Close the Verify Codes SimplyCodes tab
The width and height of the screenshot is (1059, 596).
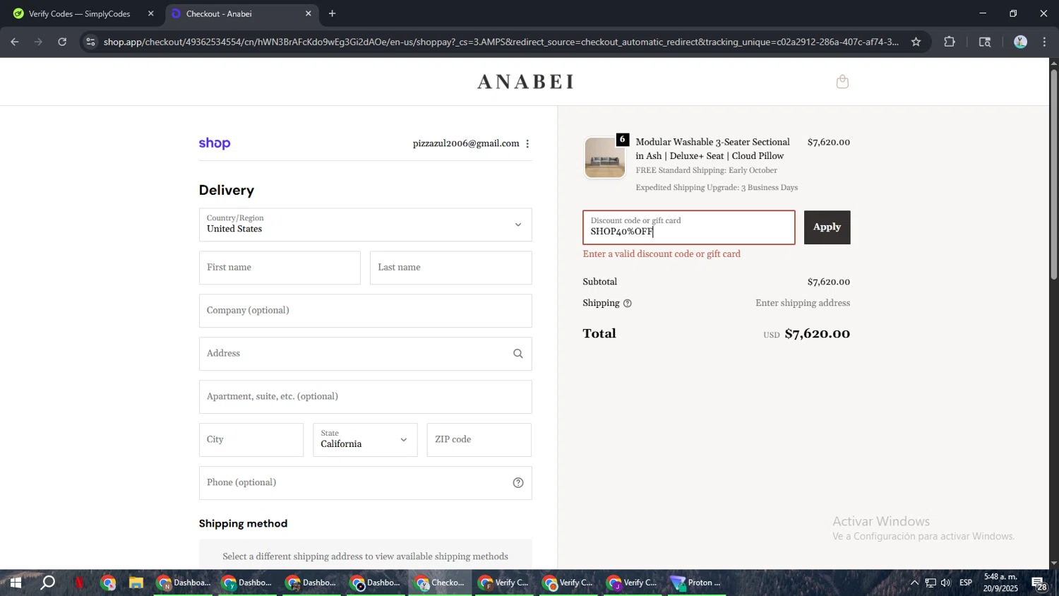pos(150,13)
